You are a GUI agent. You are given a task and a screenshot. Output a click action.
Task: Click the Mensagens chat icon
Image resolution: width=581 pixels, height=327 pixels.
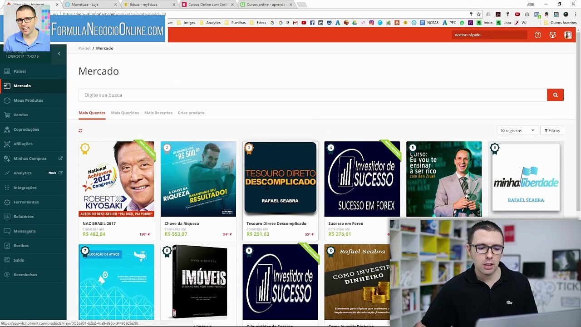7,231
